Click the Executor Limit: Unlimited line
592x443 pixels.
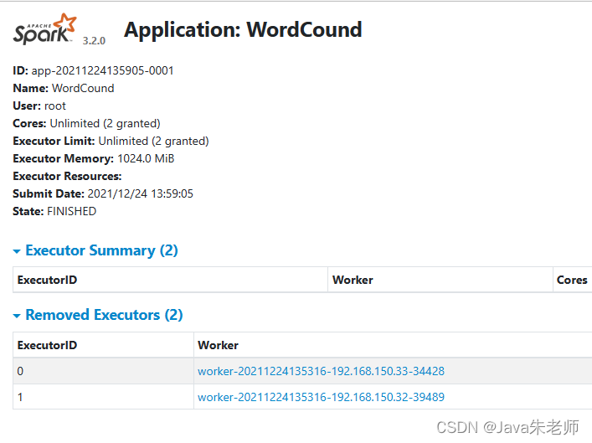click(x=111, y=141)
